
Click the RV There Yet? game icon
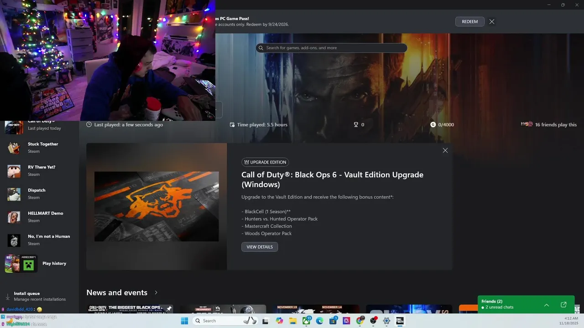point(14,171)
